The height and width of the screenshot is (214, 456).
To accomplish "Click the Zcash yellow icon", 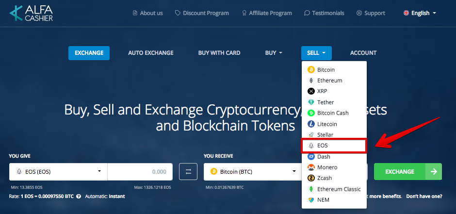I will point(311,178).
